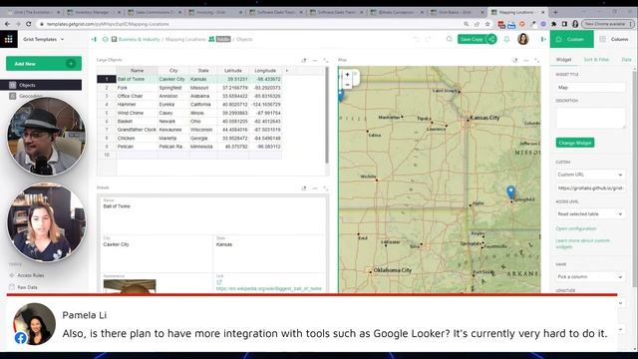Open the notifications bell icon
This screenshot has width=638, height=359.
coord(506,40)
